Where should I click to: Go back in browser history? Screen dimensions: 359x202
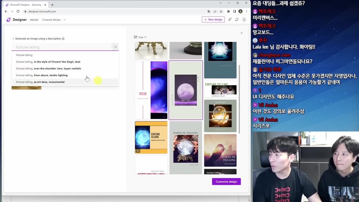[x=6, y=11]
